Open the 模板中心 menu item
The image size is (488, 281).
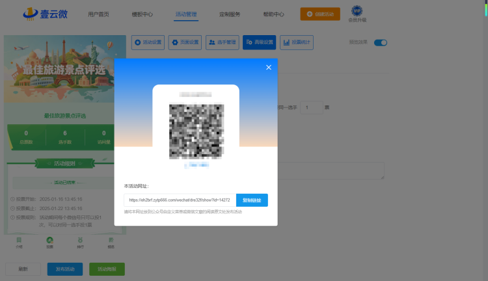tap(142, 14)
